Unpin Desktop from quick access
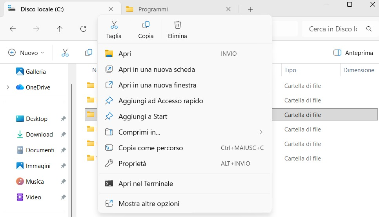 pos(63,119)
